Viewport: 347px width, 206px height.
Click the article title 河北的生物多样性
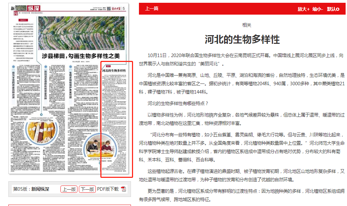[242, 39]
